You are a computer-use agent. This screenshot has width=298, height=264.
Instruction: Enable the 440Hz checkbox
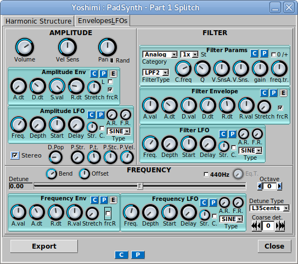[x=206, y=175]
